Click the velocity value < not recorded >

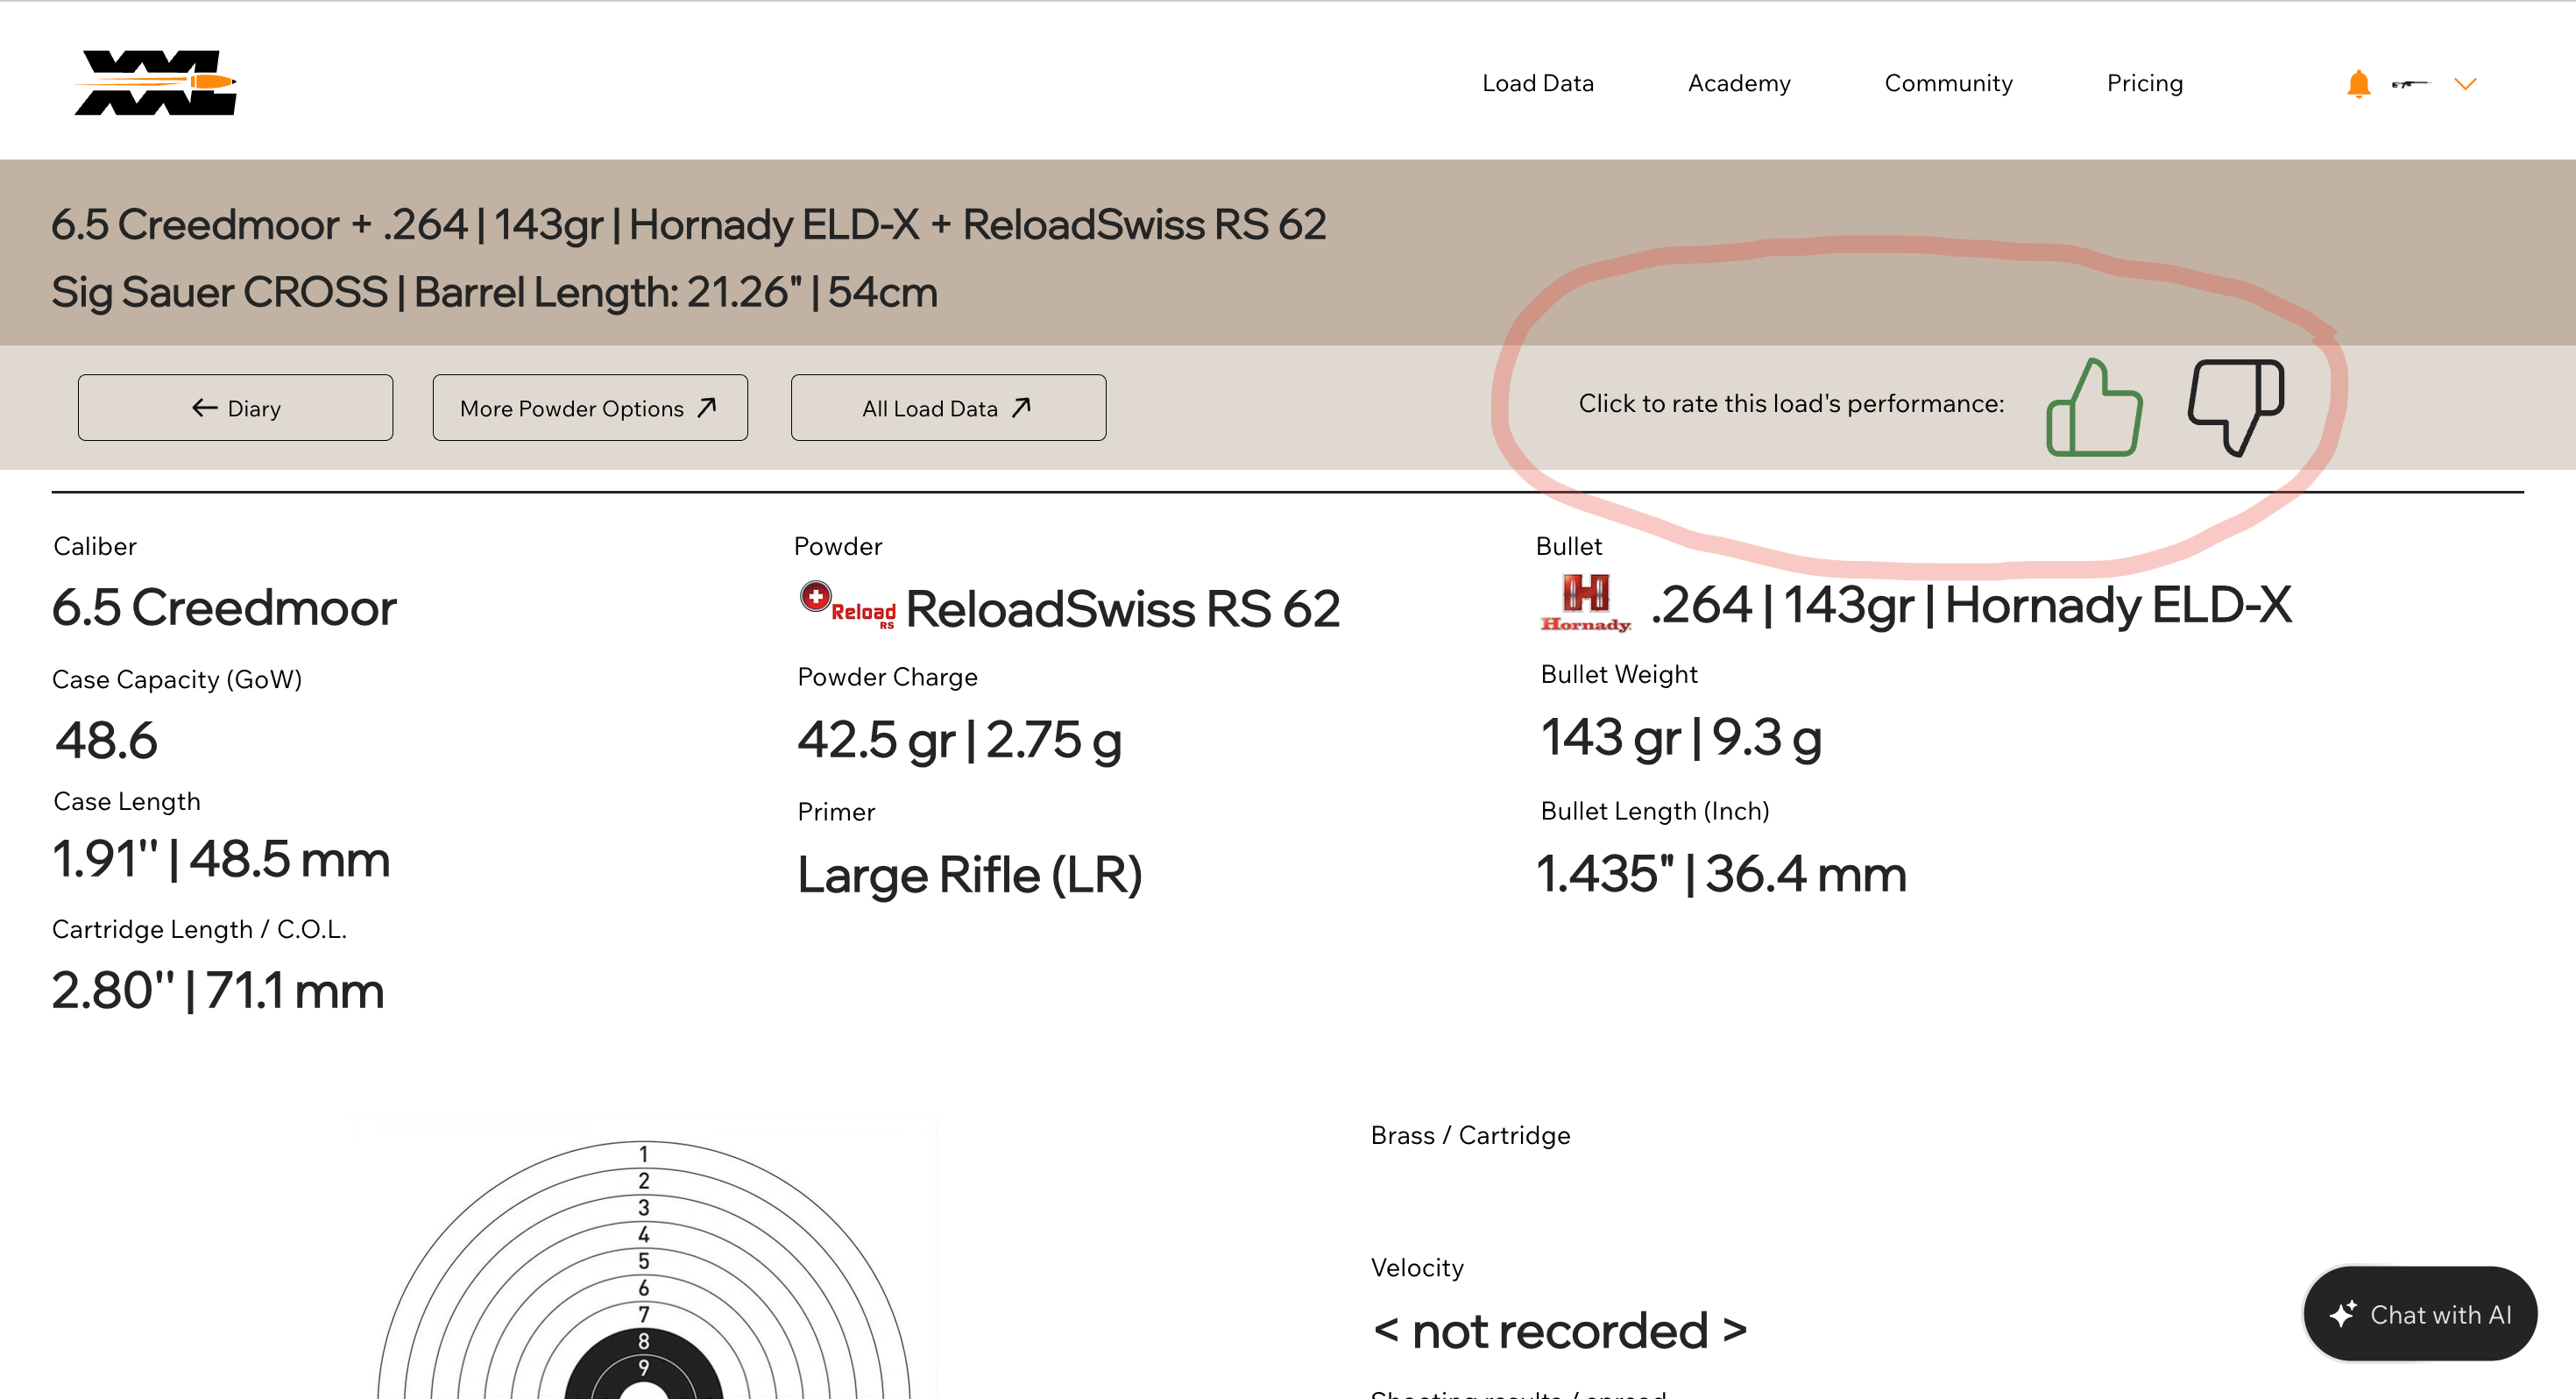[x=1560, y=1331]
